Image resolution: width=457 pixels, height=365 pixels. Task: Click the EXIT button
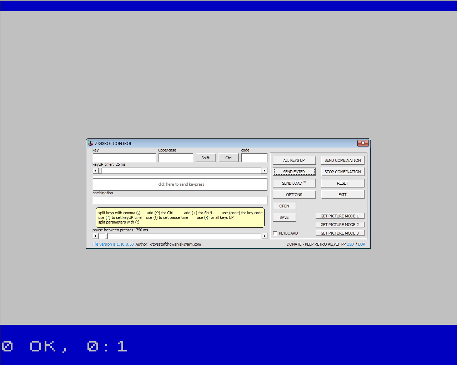[342, 194]
